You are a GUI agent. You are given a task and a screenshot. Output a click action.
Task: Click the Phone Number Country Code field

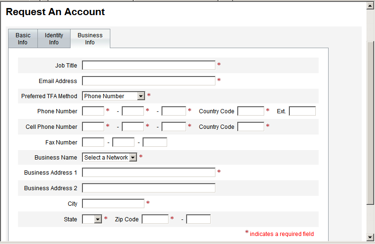point(250,111)
